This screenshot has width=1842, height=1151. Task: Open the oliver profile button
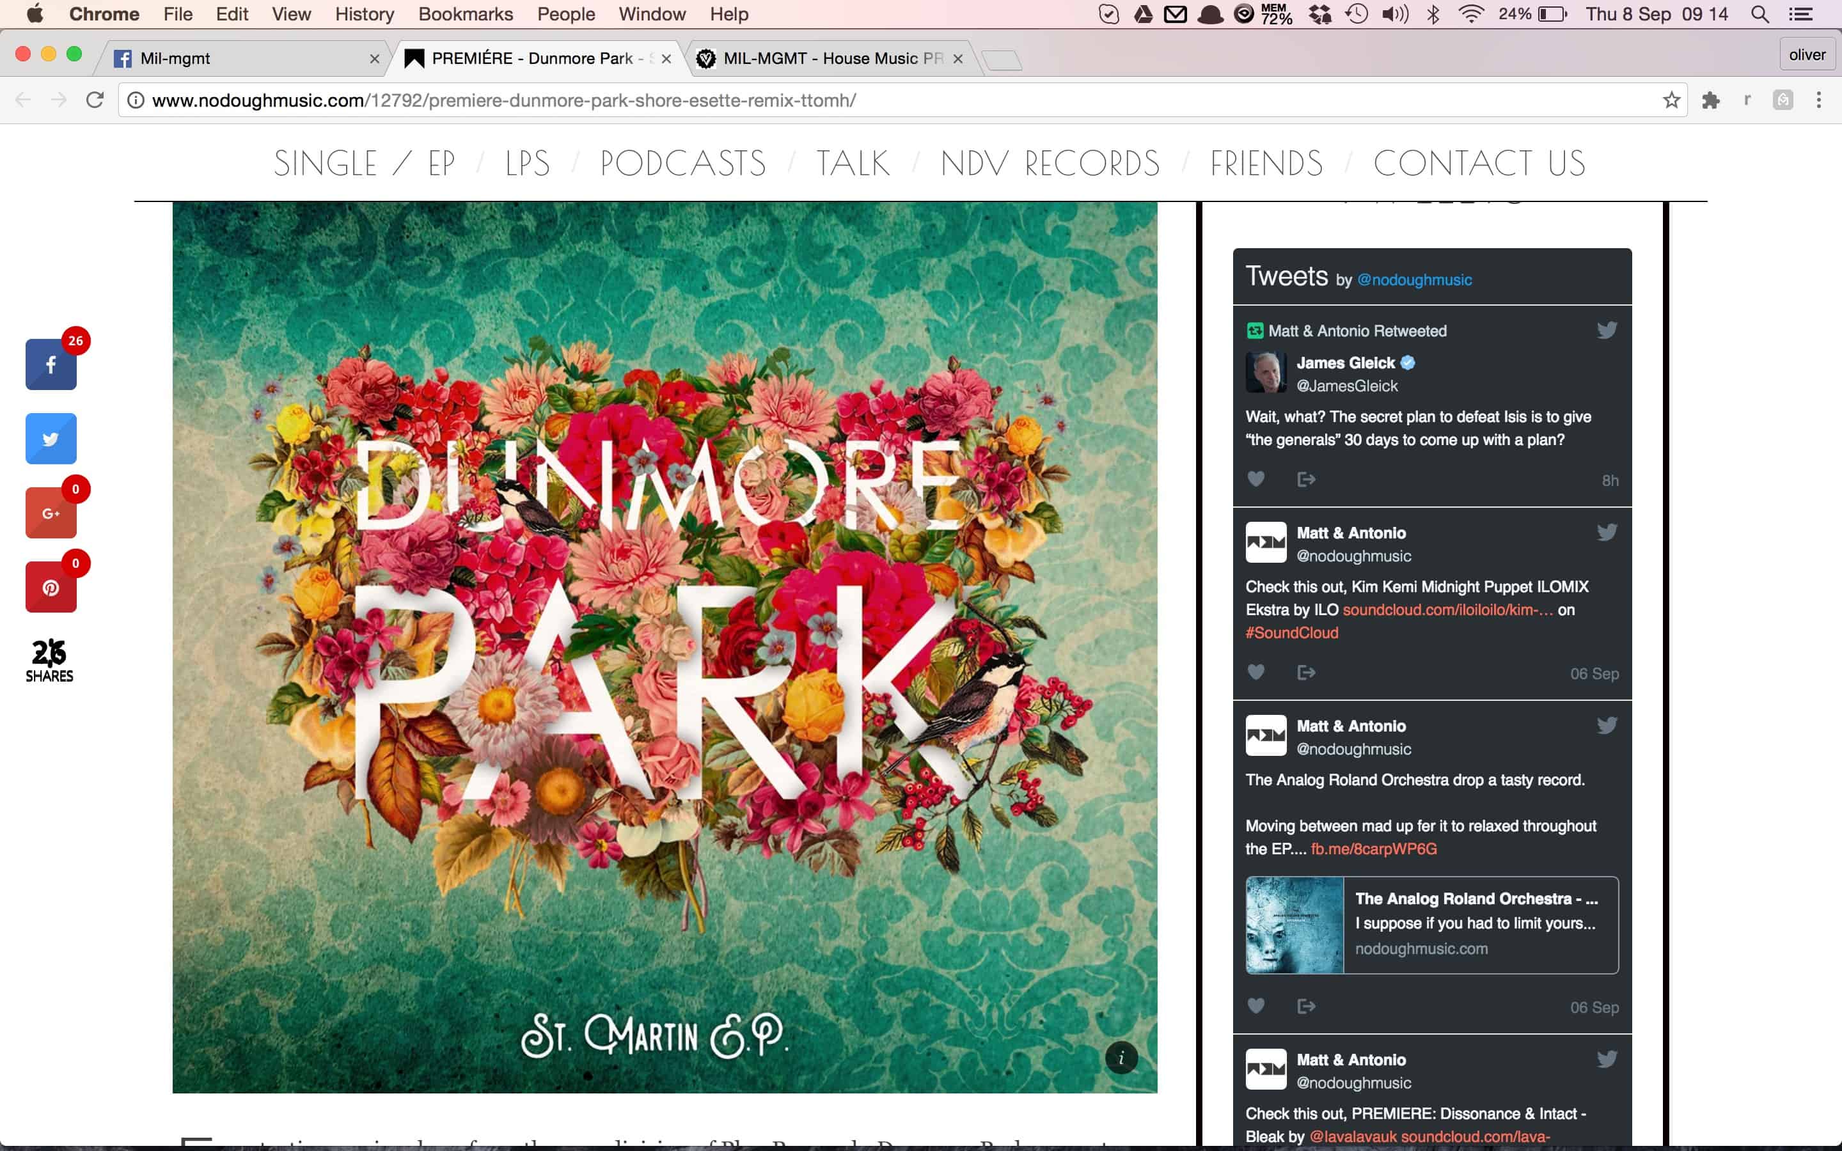click(x=1807, y=55)
